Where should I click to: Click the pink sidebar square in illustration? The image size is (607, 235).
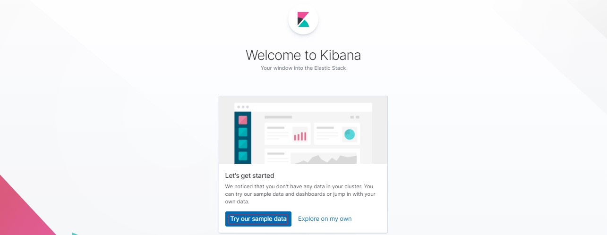(x=243, y=120)
